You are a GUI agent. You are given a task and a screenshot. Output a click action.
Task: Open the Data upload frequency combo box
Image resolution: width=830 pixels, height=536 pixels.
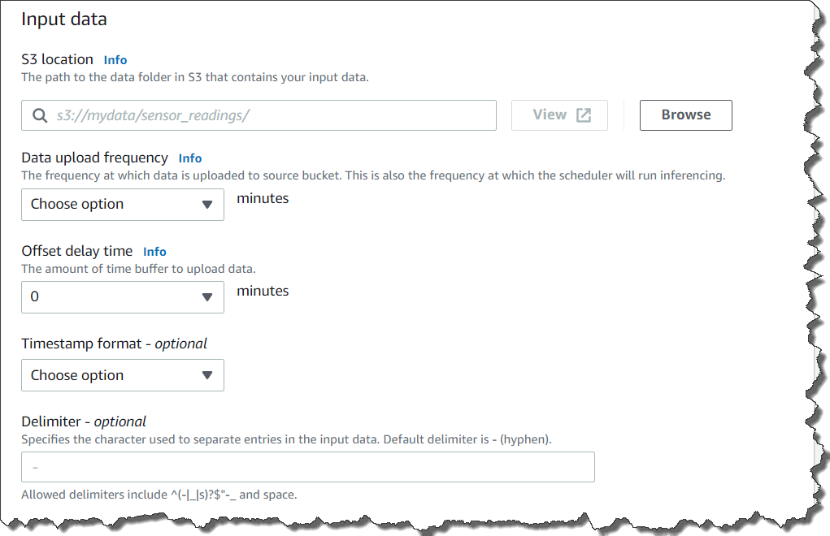coord(122,204)
